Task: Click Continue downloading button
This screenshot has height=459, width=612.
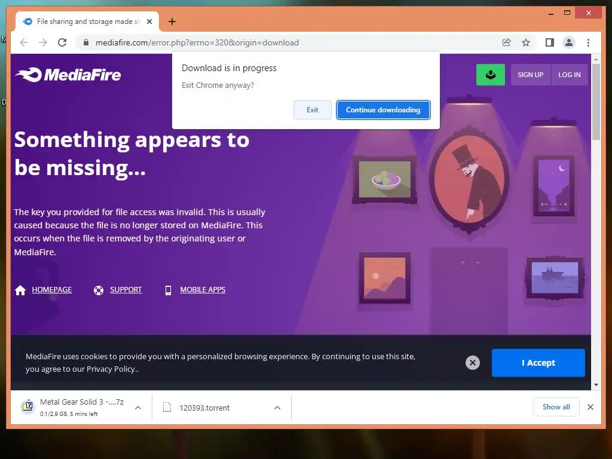Action: (383, 110)
